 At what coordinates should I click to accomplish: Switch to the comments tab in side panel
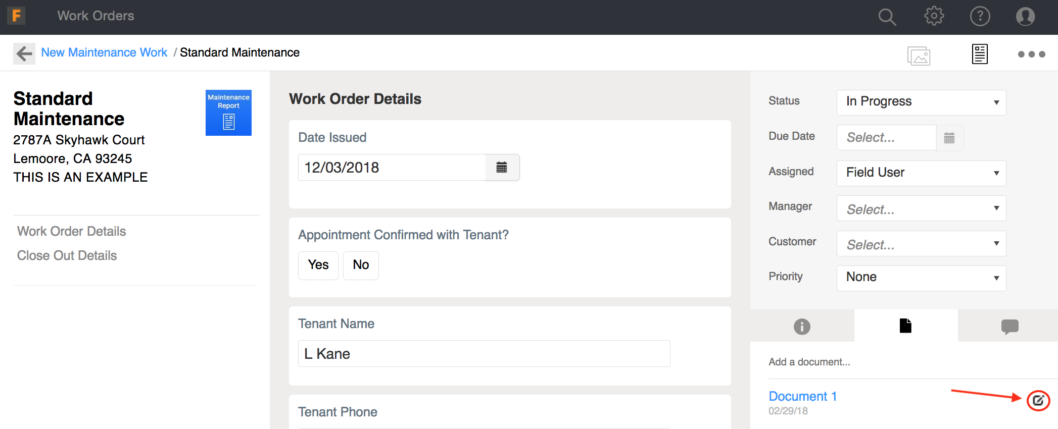tap(1009, 327)
